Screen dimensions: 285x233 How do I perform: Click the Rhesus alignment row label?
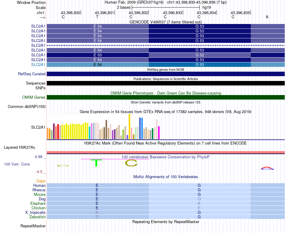[39, 190]
